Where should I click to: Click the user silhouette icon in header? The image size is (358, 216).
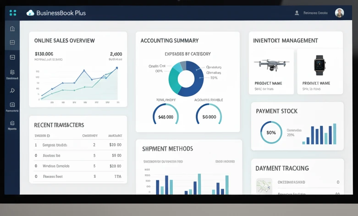click(297, 13)
